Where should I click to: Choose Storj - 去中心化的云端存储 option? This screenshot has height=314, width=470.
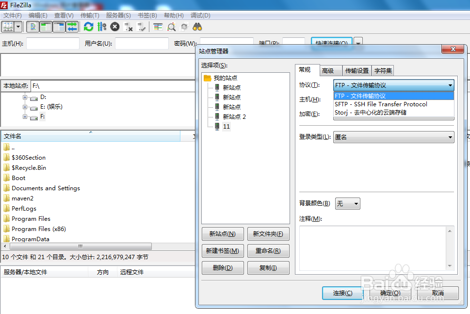394,113
